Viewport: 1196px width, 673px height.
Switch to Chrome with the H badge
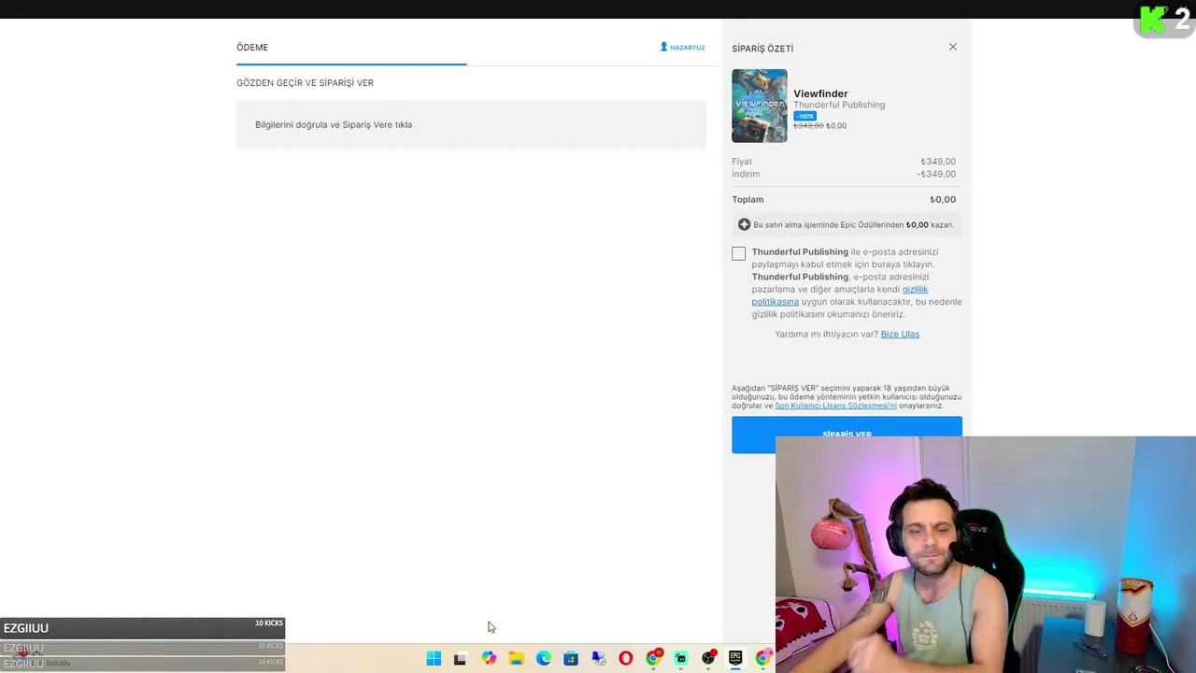[x=654, y=658]
